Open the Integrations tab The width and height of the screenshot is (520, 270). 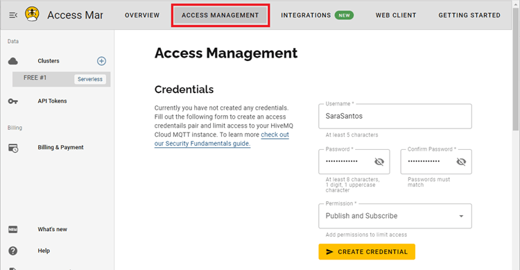pyautogui.click(x=306, y=15)
